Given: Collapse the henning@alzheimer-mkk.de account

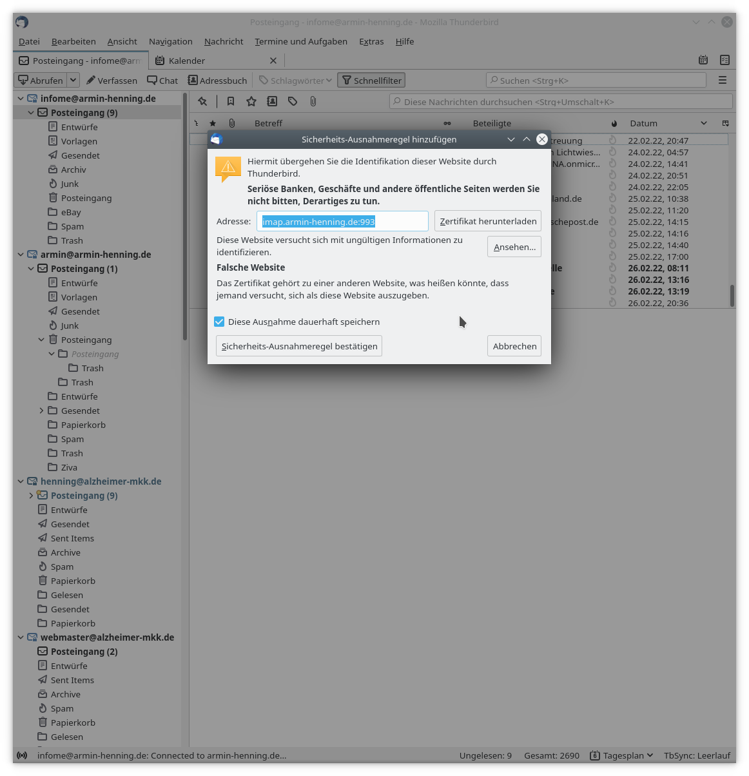Looking at the screenshot, I should (21, 481).
